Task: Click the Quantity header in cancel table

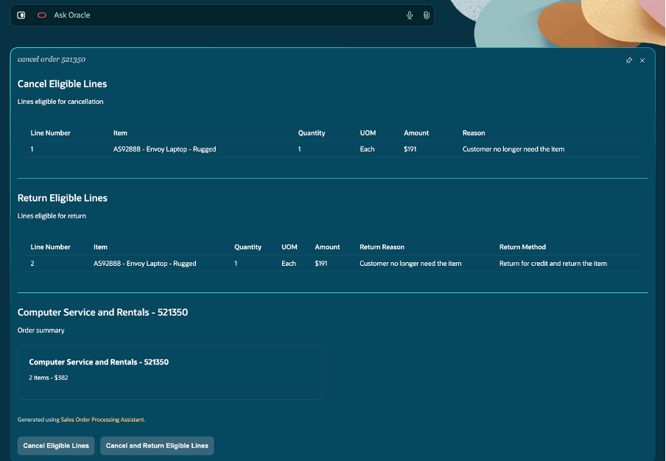Action: pyautogui.click(x=312, y=133)
